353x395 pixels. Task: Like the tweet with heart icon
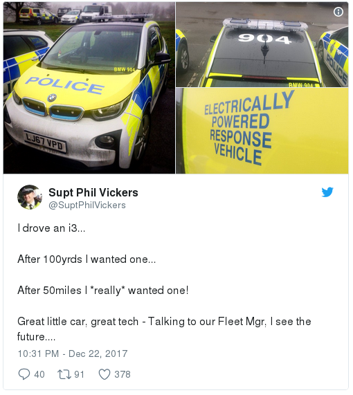click(105, 374)
